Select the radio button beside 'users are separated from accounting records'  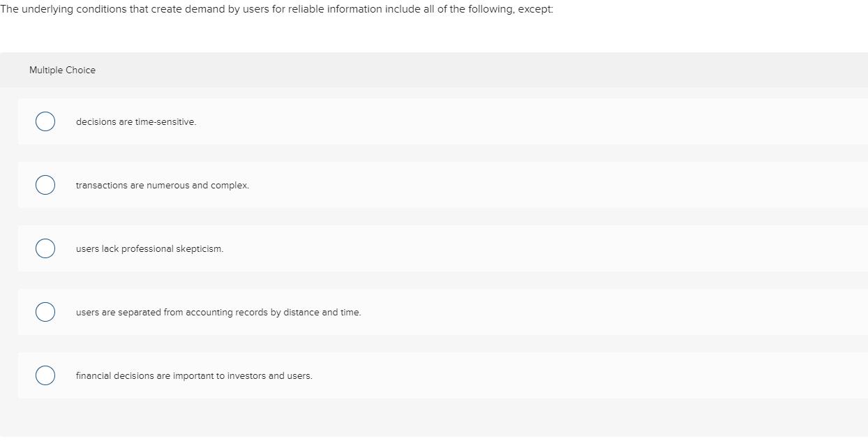pyautogui.click(x=45, y=312)
